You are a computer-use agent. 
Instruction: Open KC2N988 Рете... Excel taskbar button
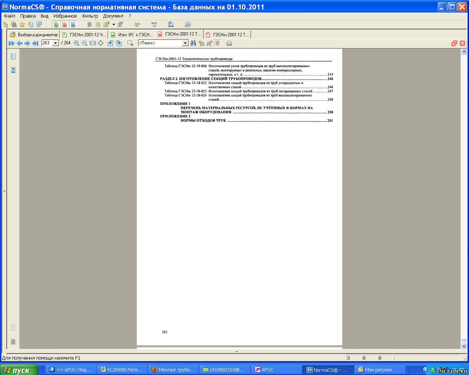(x=122, y=370)
